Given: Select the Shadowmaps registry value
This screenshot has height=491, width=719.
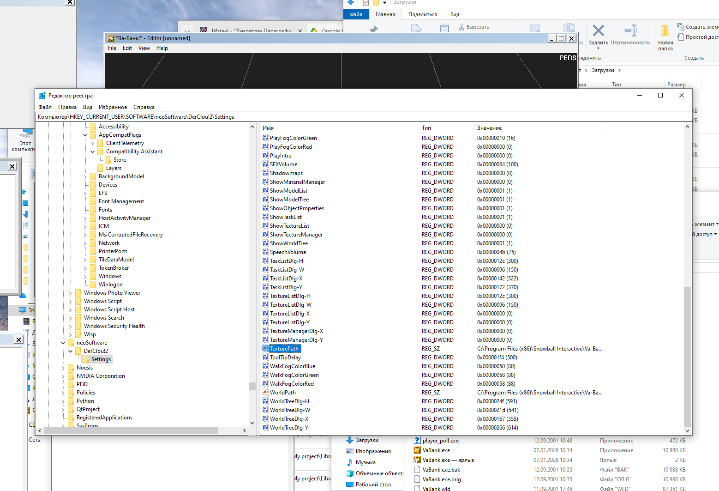Looking at the screenshot, I should (x=286, y=173).
